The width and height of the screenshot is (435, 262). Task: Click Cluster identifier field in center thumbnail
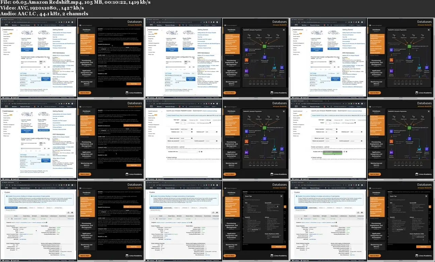tap(186, 130)
